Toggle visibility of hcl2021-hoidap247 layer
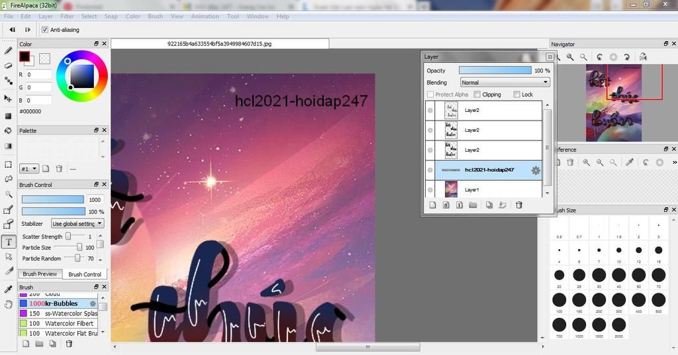 click(430, 170)
